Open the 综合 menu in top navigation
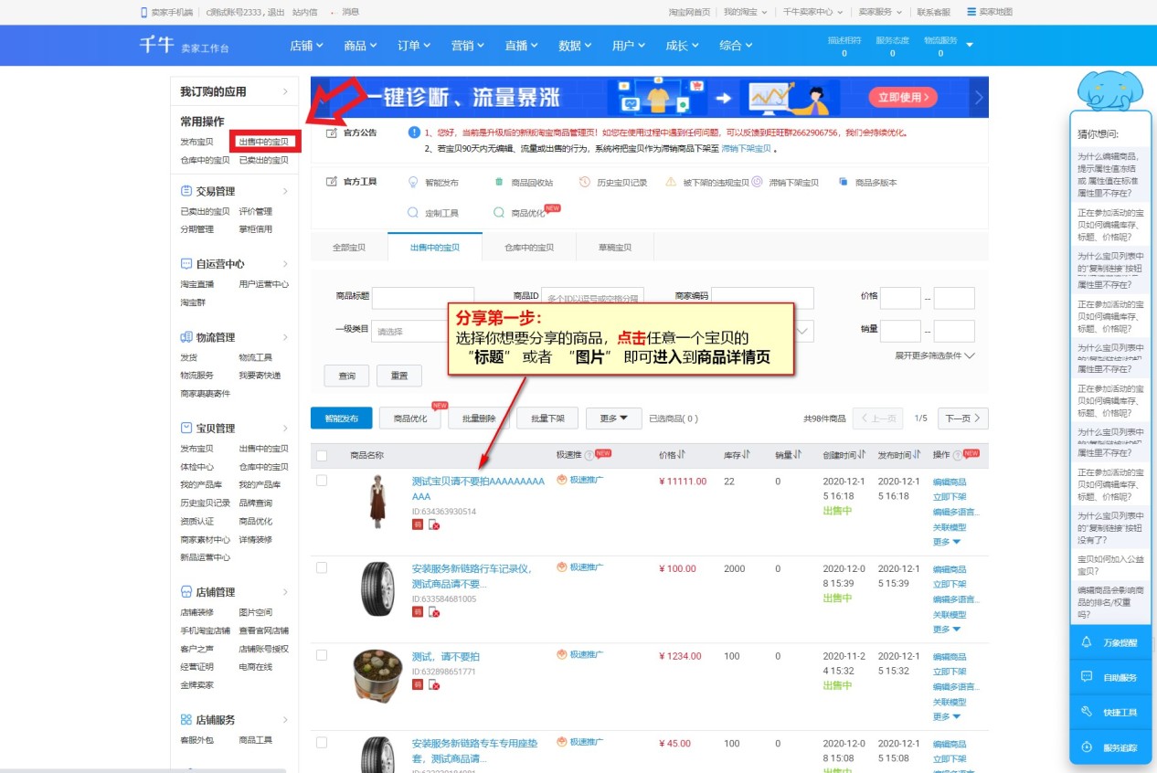Viewport: 1157px width, 773px height. [x=736, y=46]
